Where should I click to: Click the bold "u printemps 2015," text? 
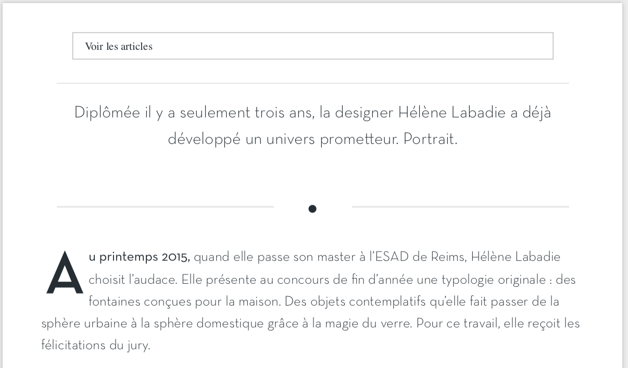140,257
